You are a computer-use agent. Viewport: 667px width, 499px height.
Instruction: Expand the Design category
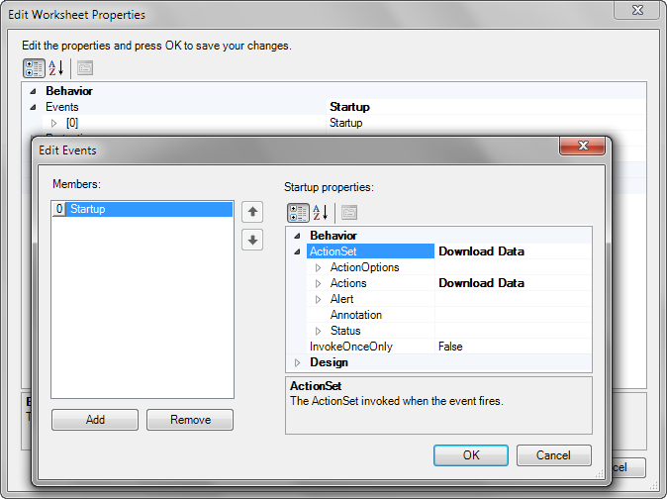297,362
